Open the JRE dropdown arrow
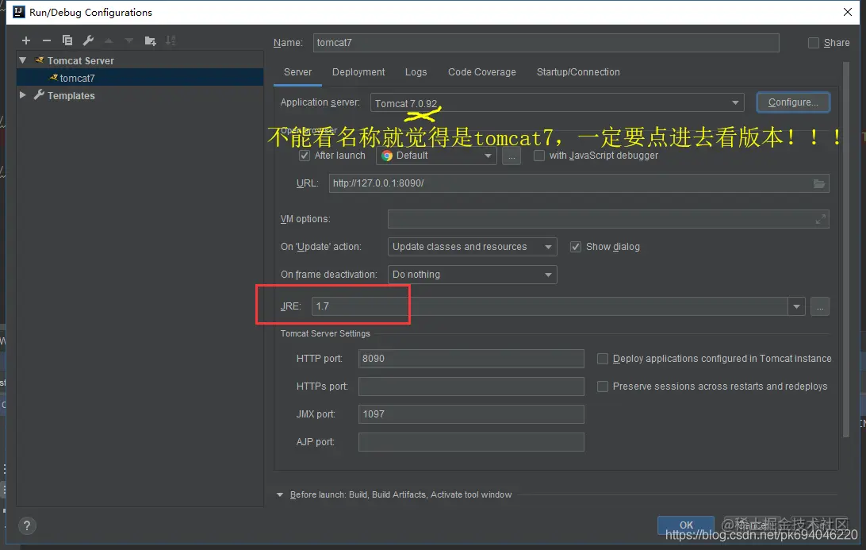 pos(796,307)
